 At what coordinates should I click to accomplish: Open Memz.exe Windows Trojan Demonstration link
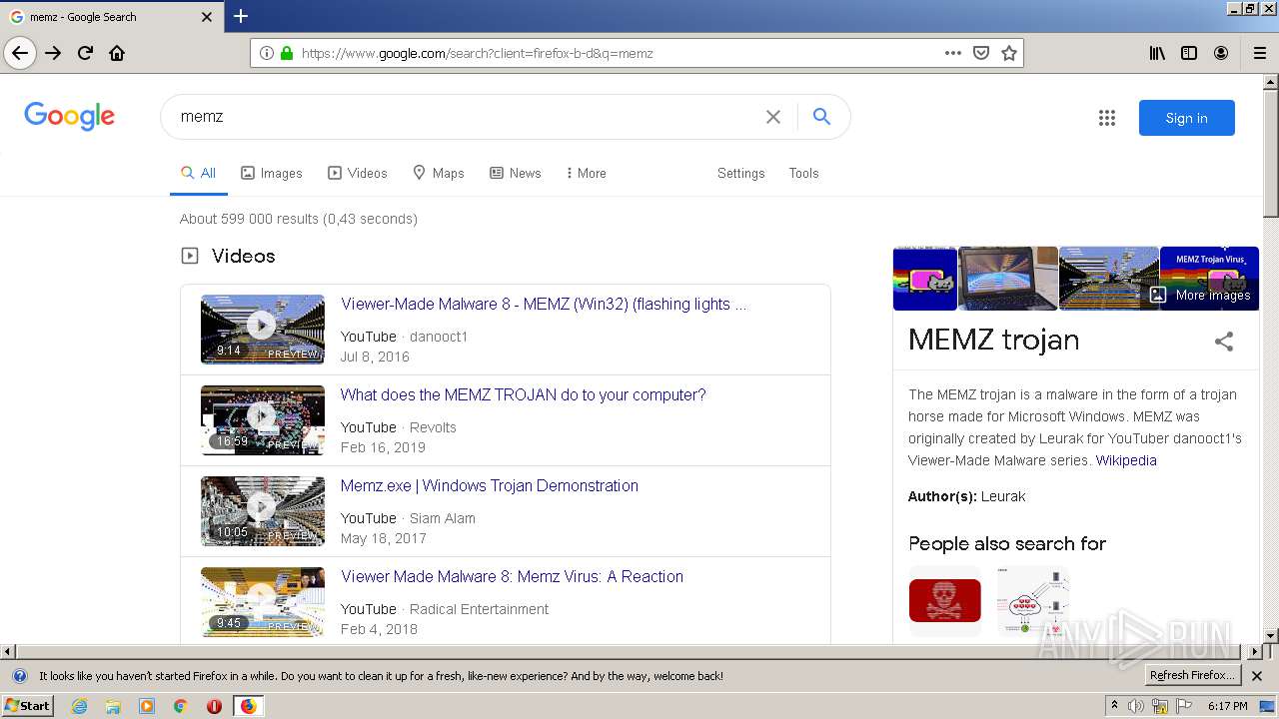click(x=490, y=486)
